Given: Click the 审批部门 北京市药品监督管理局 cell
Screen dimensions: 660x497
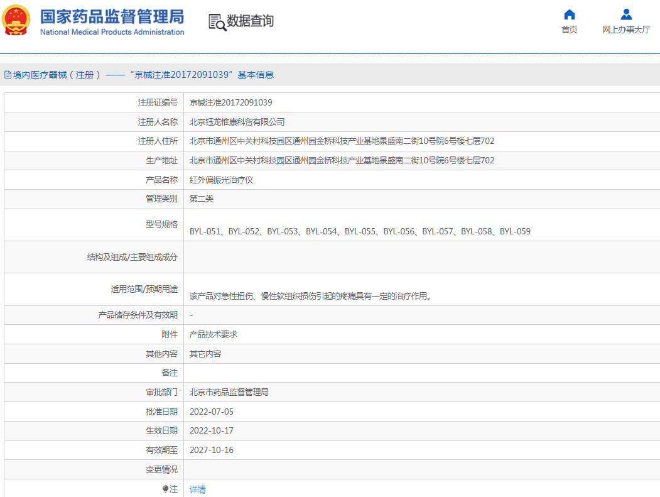Looking at the screenshot, I should 228,391.
